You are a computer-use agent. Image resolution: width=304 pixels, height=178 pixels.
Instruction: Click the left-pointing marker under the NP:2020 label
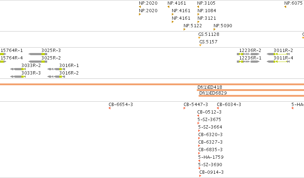point(140,7)
